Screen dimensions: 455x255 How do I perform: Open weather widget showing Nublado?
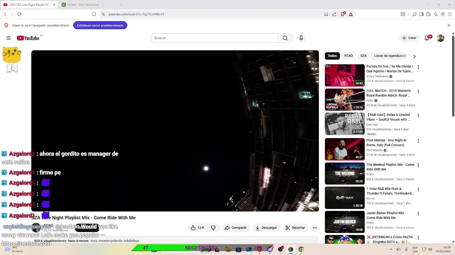(x=14, y=249)
